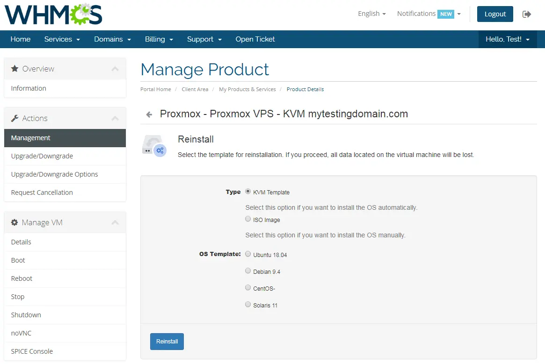The width and height of the screenshot is (545, 364).
Task: Open Details in Manage VM
Action: pos(65,242)
